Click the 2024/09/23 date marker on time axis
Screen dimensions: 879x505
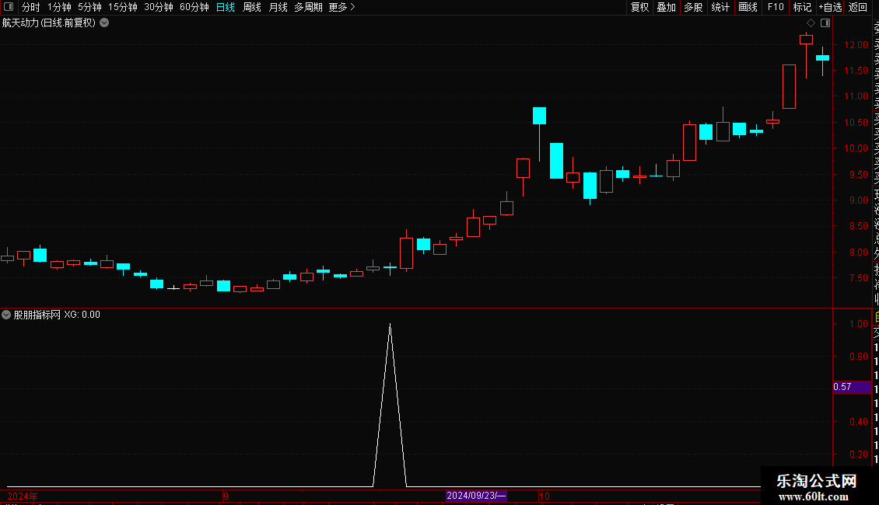pyautogui.click(x=476, y=496)
